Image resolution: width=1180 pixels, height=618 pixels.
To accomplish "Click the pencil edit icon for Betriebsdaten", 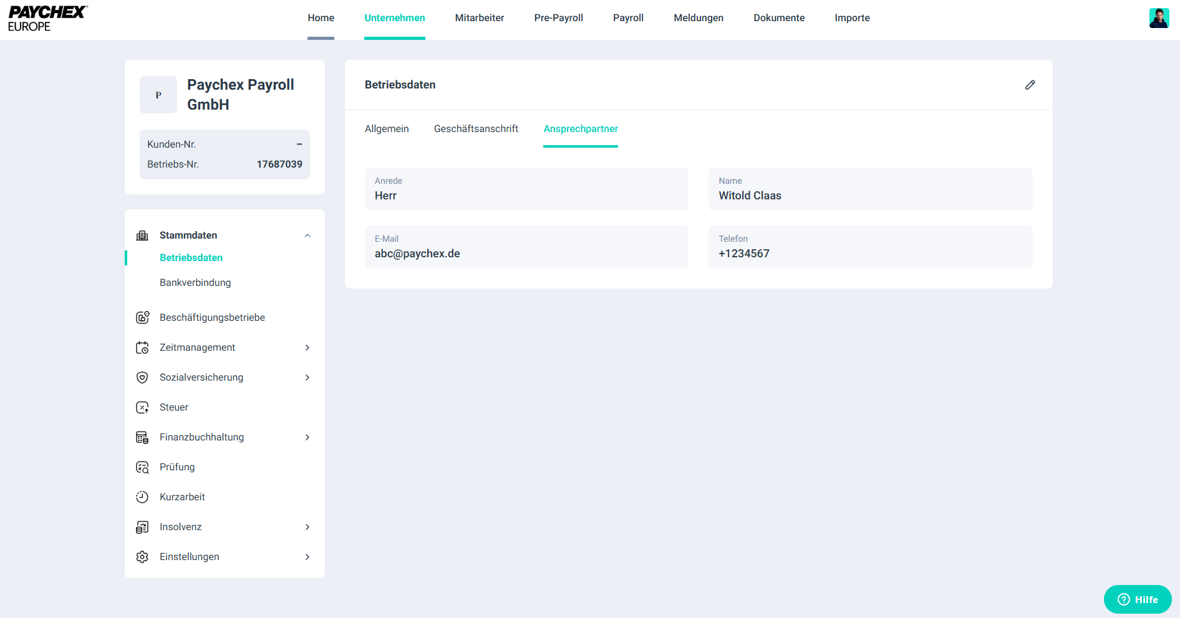I will (x=1030, y=85).
